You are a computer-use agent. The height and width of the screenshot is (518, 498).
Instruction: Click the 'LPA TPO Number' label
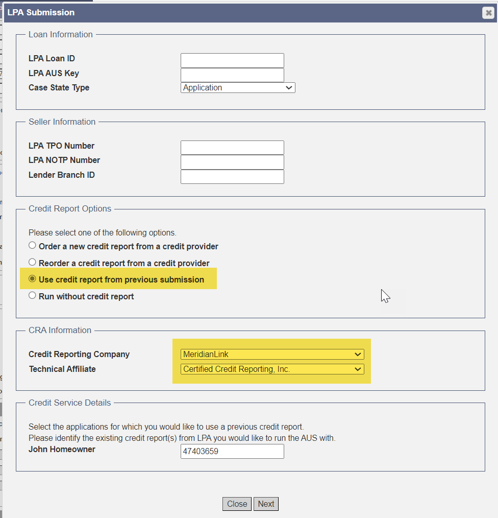61,146
